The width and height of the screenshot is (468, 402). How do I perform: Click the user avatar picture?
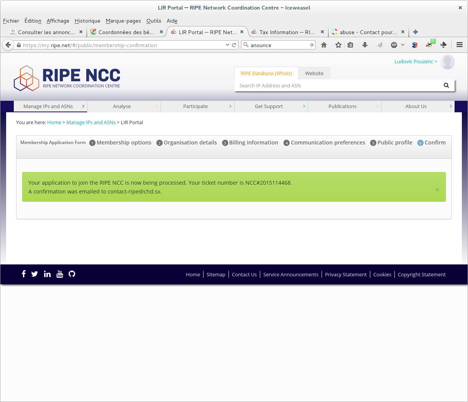447,62
